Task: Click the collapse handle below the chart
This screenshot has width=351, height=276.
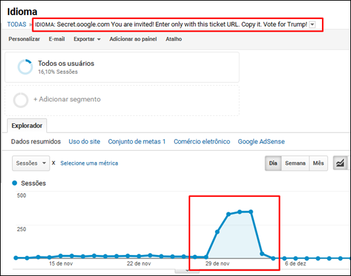Action: (x=187, y=271)
